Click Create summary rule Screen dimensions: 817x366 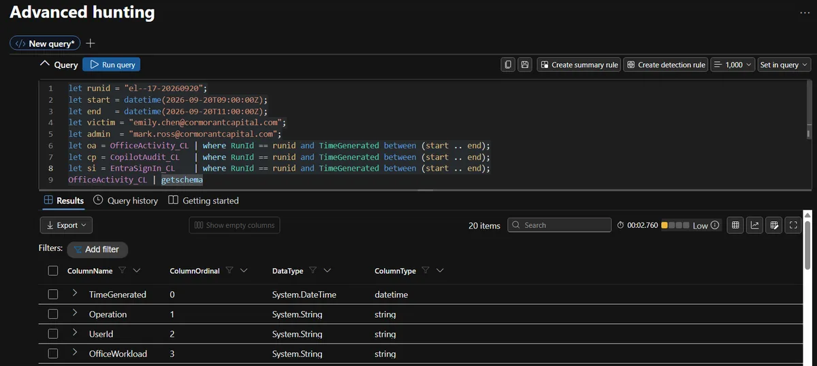tap(579, 65)
